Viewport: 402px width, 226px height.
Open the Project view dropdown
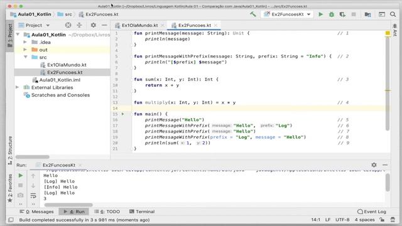click(x=34, y=25)
